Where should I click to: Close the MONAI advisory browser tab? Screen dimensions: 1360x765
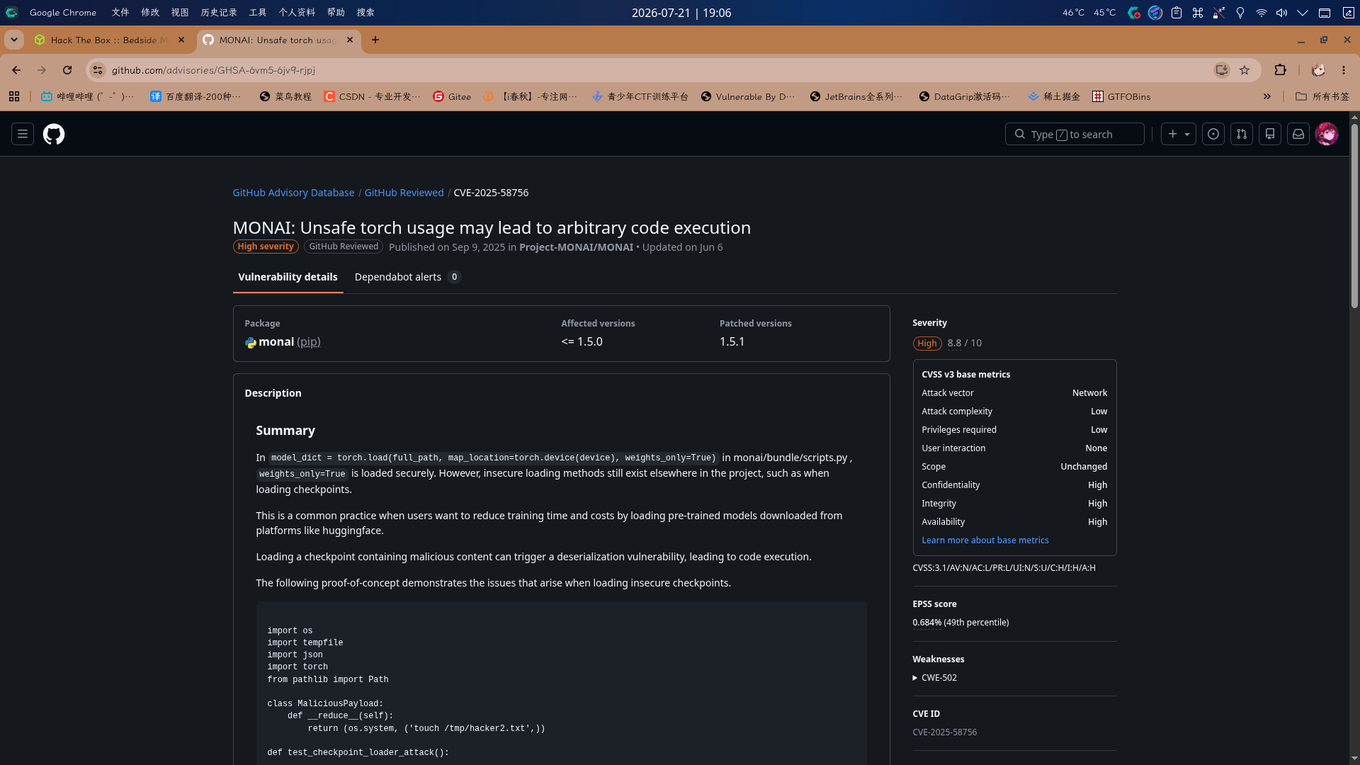pyautogui.click(x=350, y=40)
